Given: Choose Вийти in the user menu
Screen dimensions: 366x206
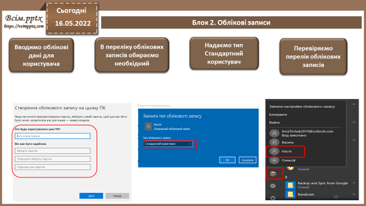Looking at the screenshot, I should tap(274, 122).
